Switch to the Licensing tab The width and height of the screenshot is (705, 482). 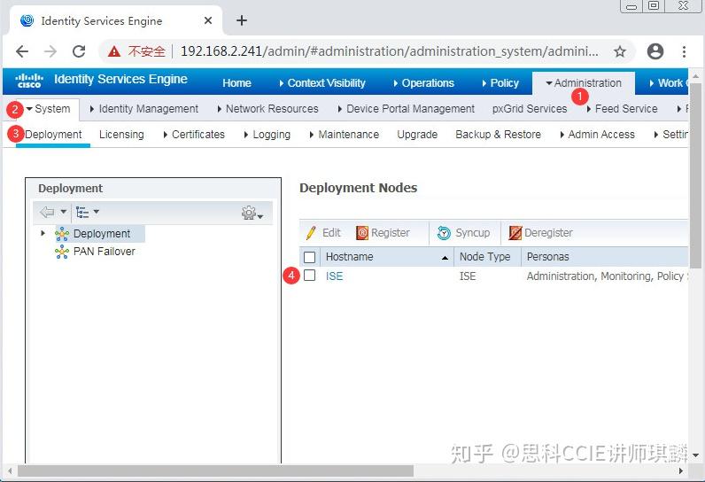pyautogui.click(x=121, y=135)
